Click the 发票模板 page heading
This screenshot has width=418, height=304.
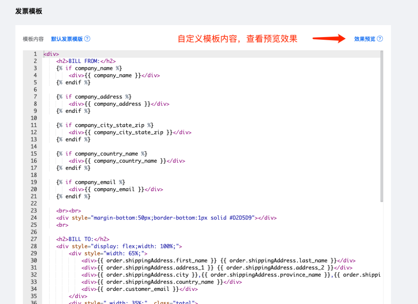click(x=29, y=11)
